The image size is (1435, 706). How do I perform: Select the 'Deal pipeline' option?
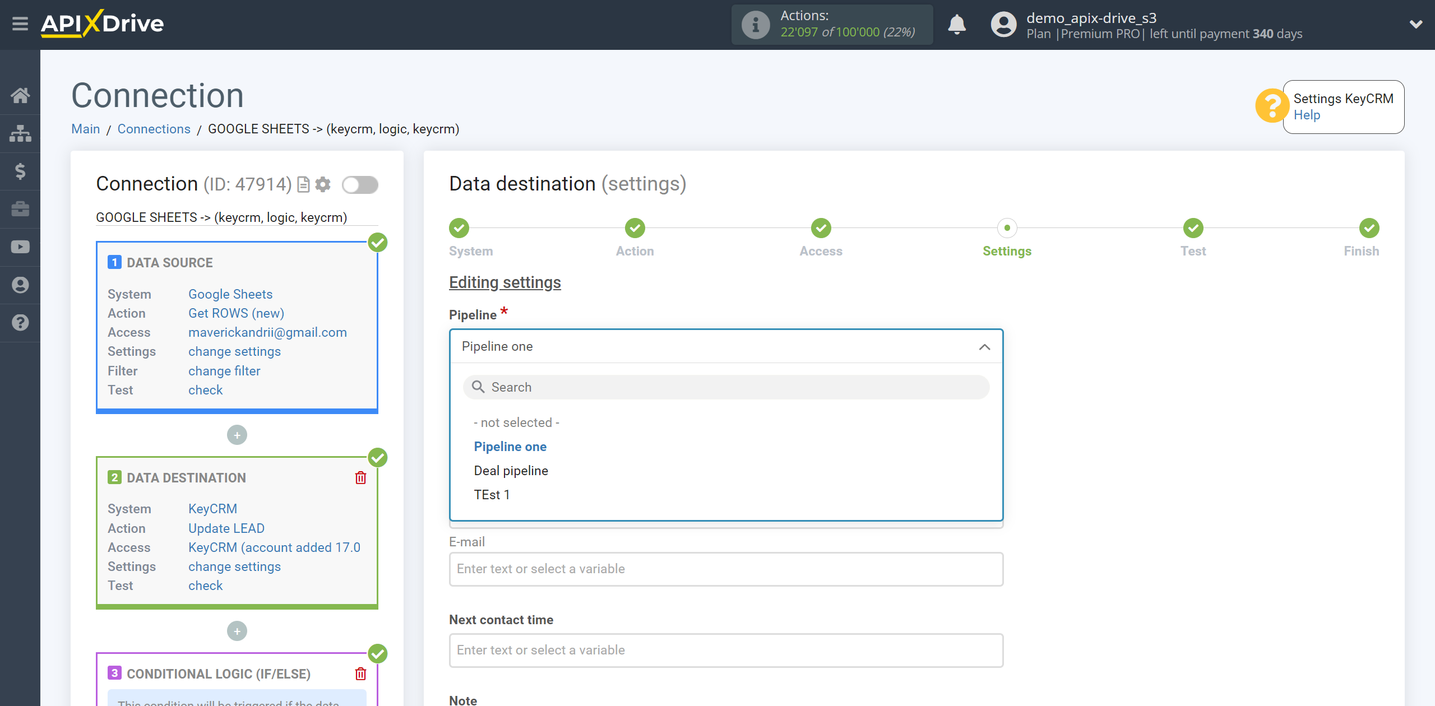coord(511,471)
